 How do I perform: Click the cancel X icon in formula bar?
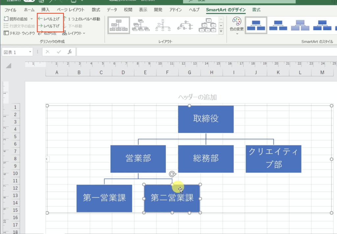(48, 52)
